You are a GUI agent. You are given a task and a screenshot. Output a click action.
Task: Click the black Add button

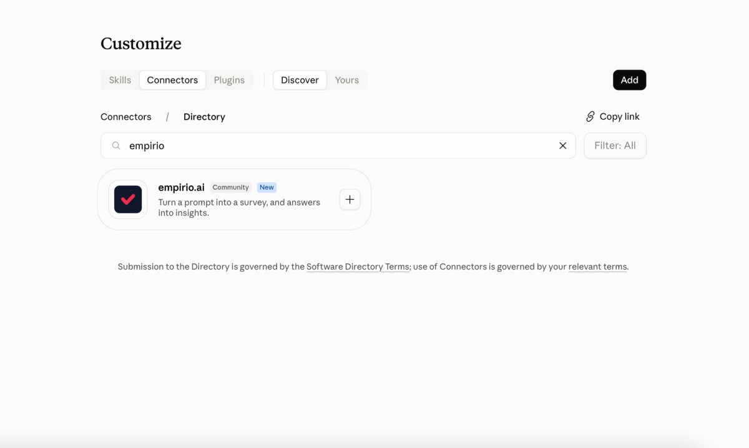click(x=629, y=80)
